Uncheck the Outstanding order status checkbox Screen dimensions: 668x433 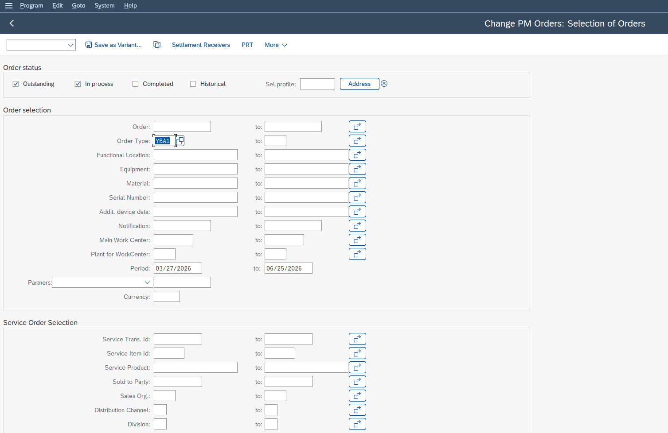pos(16,84)
